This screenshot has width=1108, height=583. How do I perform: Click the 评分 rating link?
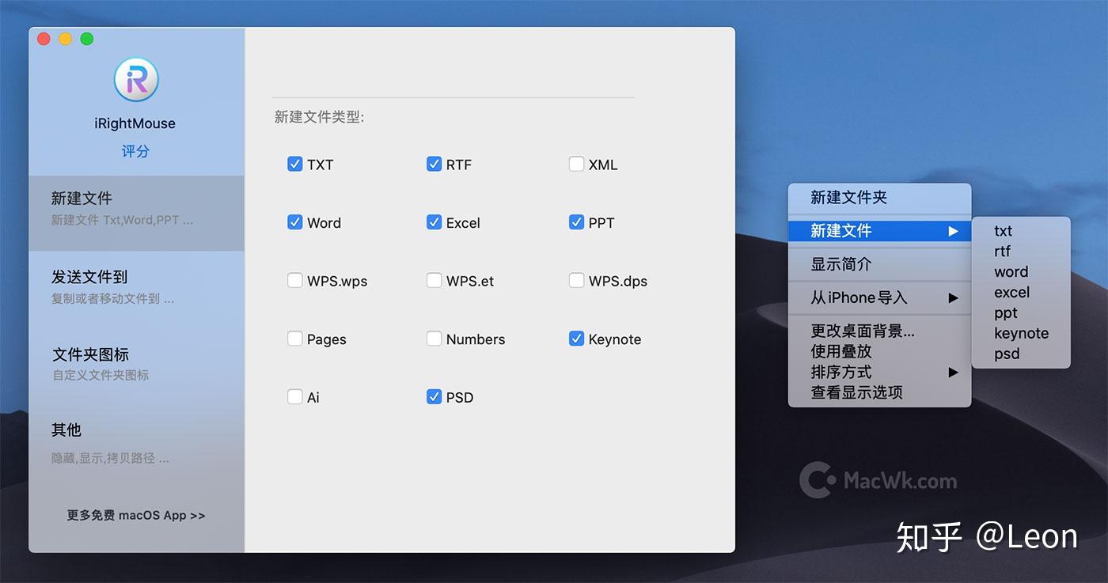click(x=135, y=150)
